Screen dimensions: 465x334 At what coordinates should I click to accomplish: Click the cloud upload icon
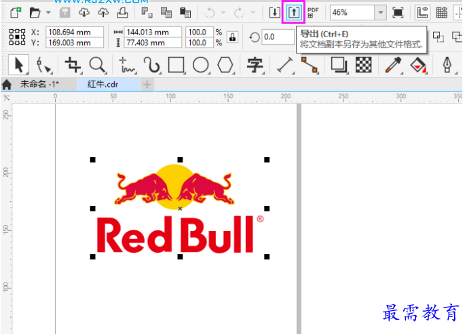click(x=103, y=12)
